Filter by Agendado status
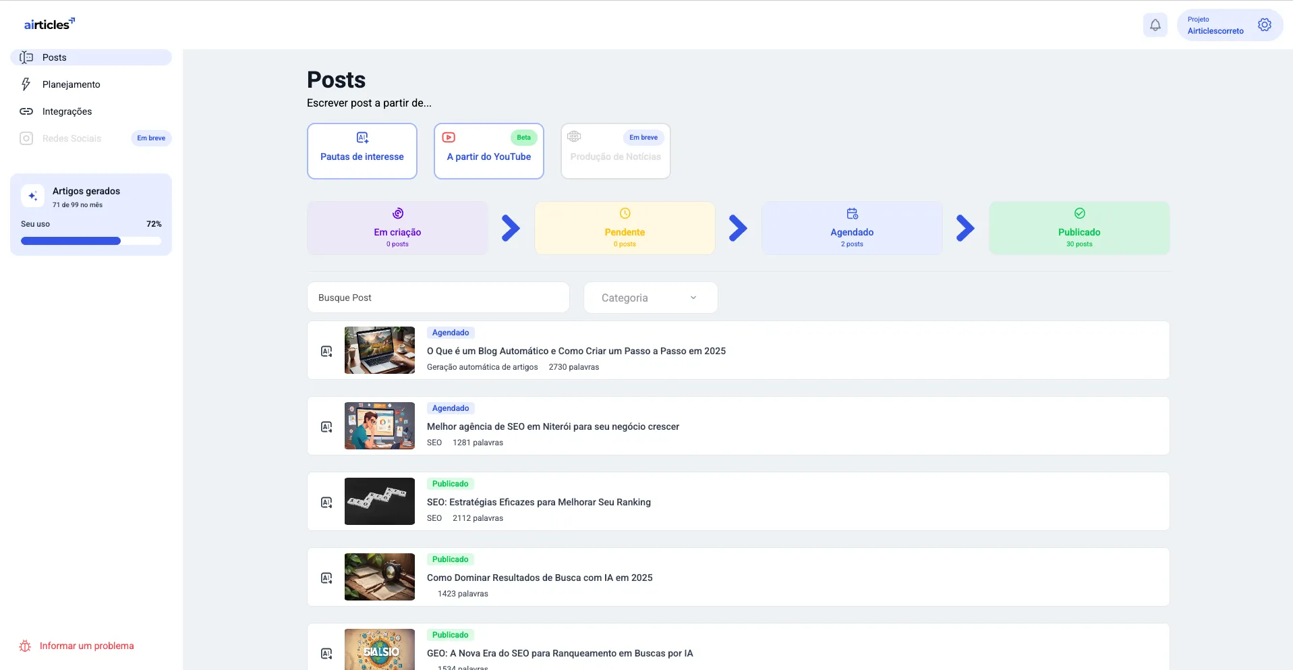This screenshot has height=670, width=1293. pos(852,228)
